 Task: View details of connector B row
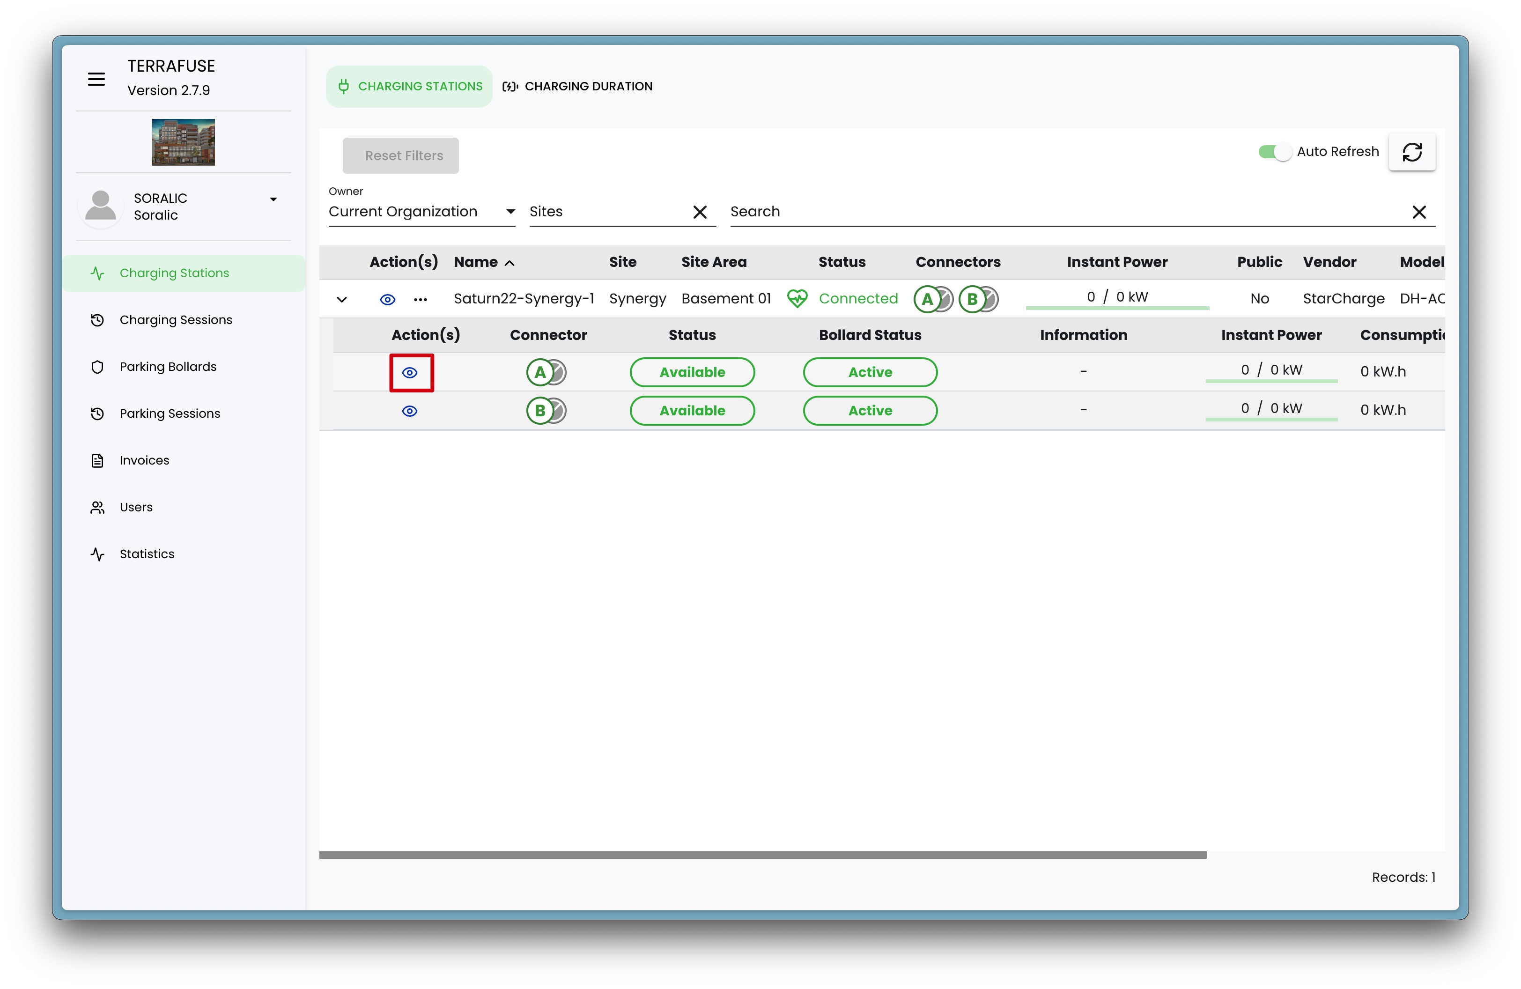410,411
